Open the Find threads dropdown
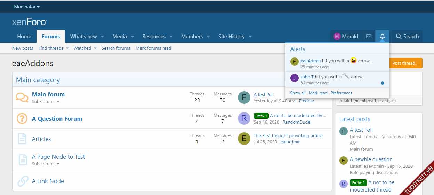The width and height of the screenshot is (434, 195). coord(67,48)
